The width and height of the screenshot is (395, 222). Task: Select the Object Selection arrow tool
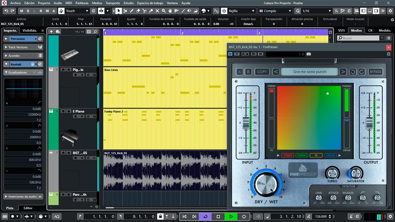click(x=118, y=11)
